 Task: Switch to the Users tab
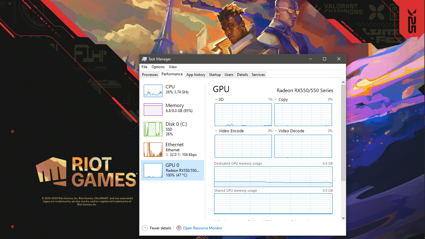[x=229, y=75]
